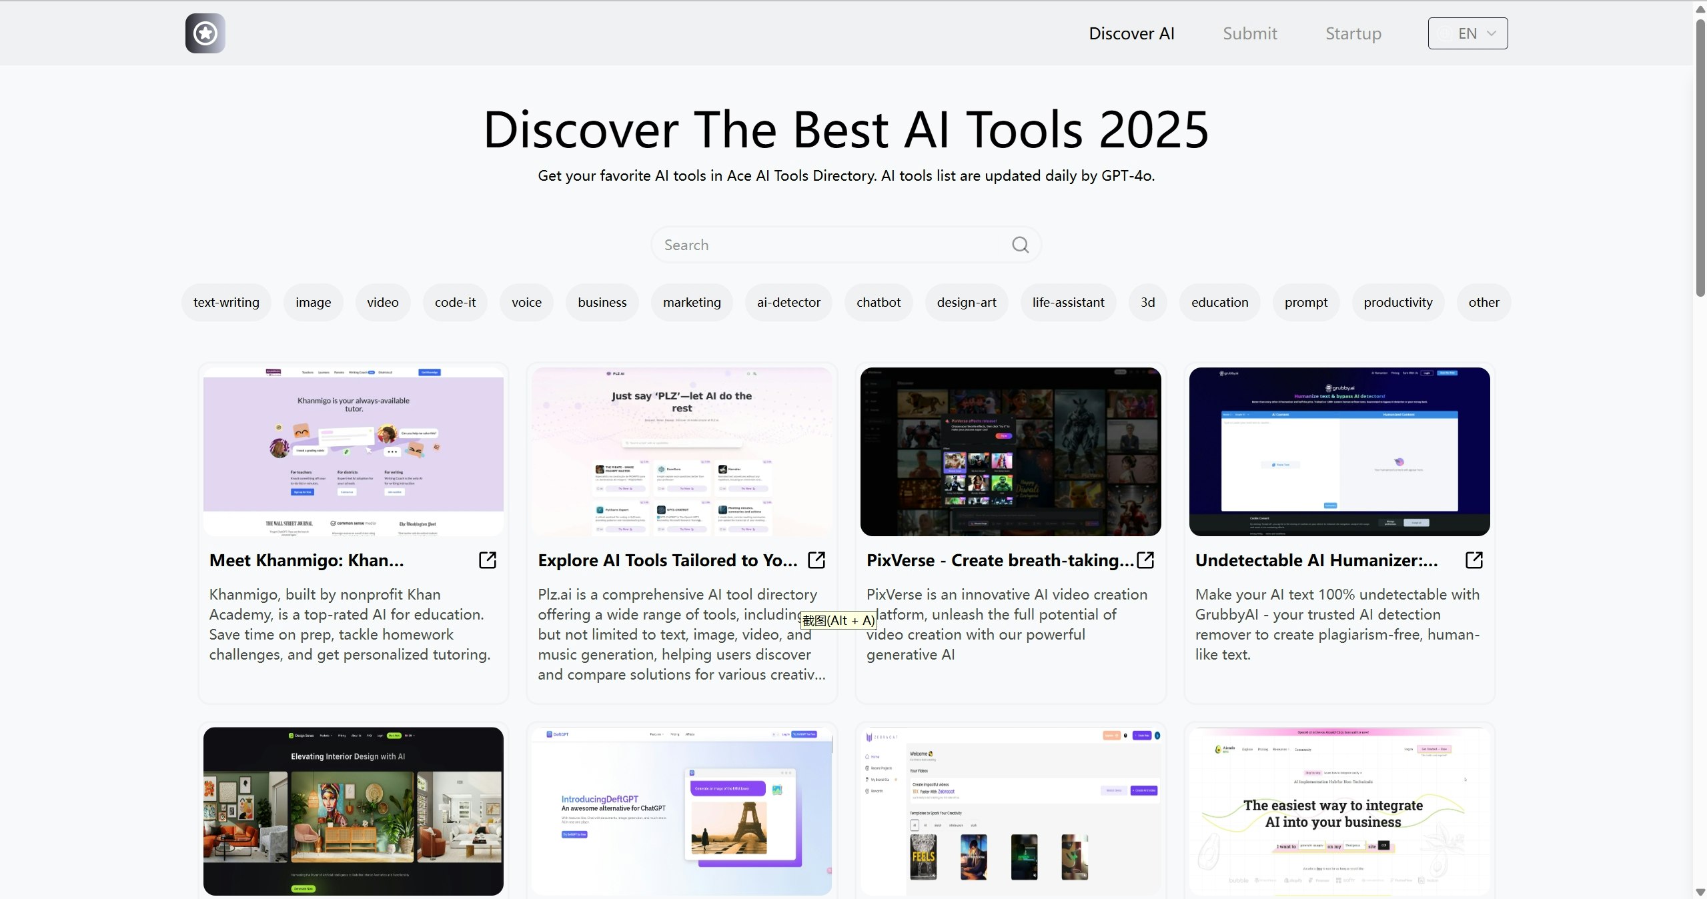
Task: Open external link icon for Khanmigo card
Action: [x=488, y=560]
